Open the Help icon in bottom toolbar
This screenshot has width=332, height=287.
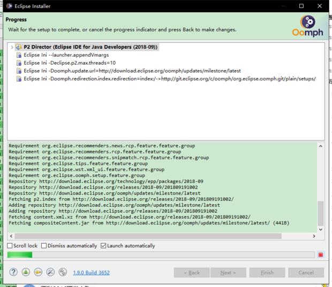[x=13, y=272]
